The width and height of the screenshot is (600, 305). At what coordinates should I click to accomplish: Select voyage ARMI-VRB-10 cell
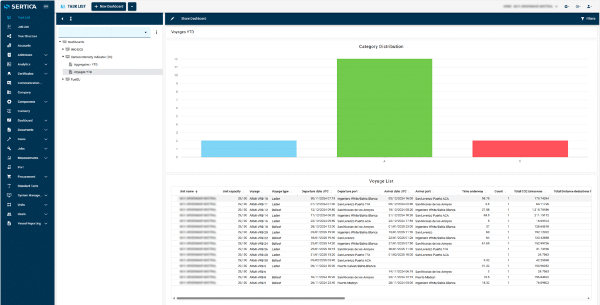[258, 199]
